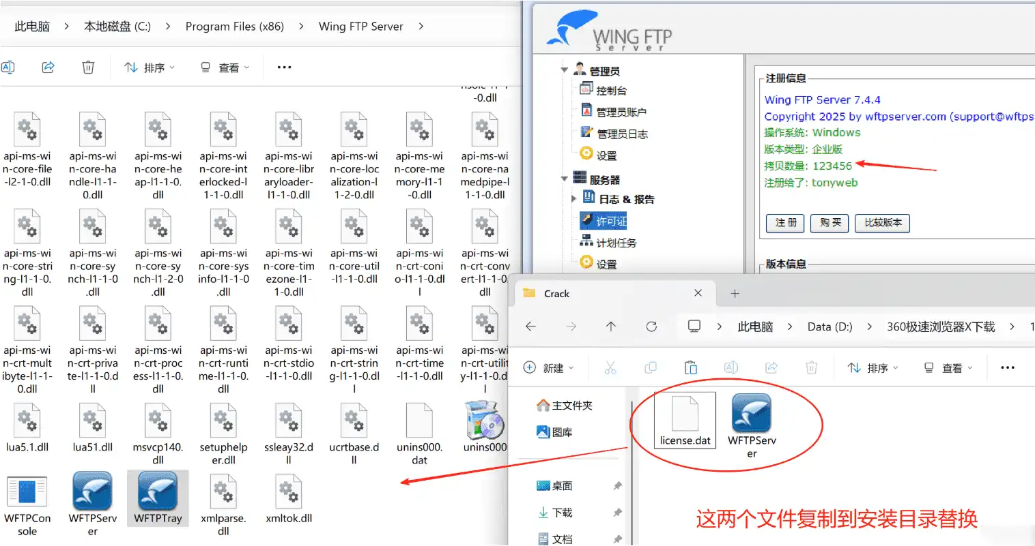This screenshot has height=546, width=1035.
Task: Select the unins000.dat file
Action: [419, 434]
